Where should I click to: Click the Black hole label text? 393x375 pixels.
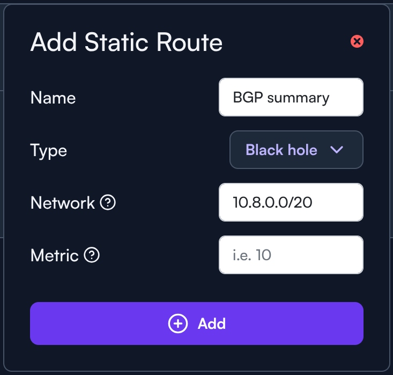coord(281,150)
